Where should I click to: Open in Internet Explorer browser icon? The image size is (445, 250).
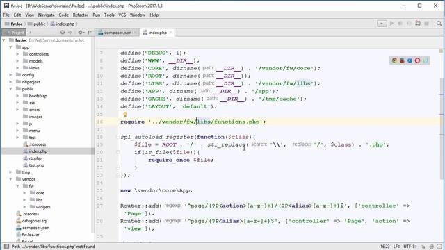[410, 60]
